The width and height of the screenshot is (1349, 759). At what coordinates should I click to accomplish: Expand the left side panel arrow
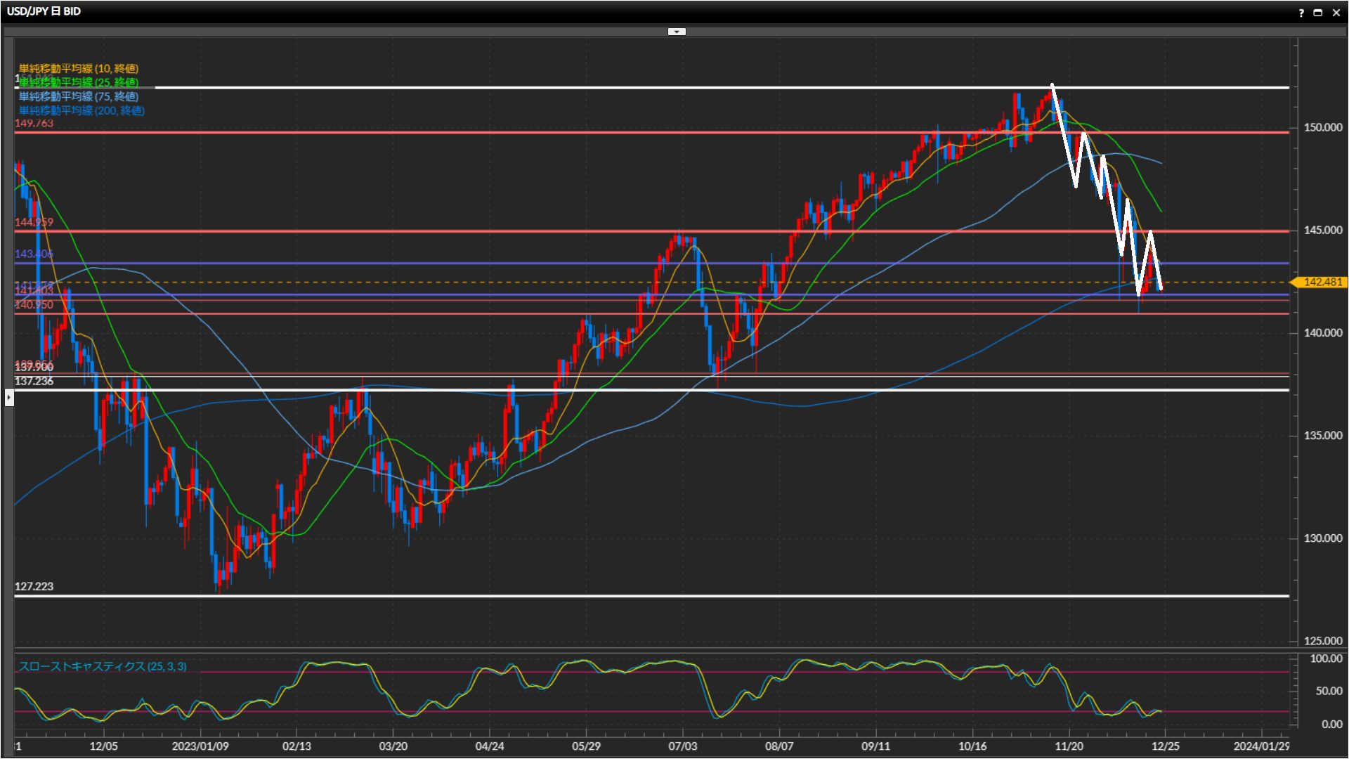(x=8, y=398)
